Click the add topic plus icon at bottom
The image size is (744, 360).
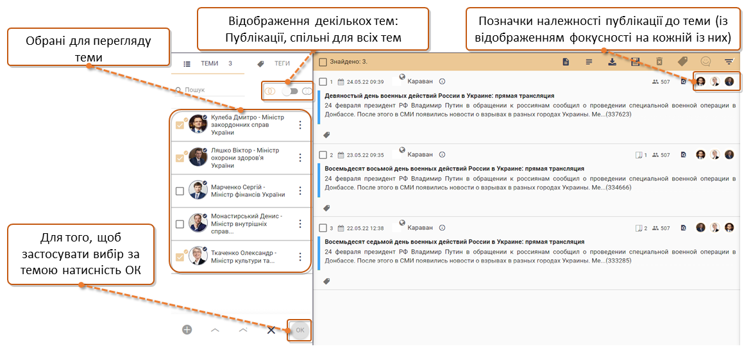pos(187,330)
